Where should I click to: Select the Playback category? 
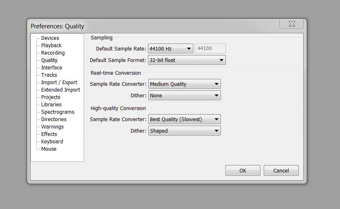pyautogui.click(x=52, y=46)
